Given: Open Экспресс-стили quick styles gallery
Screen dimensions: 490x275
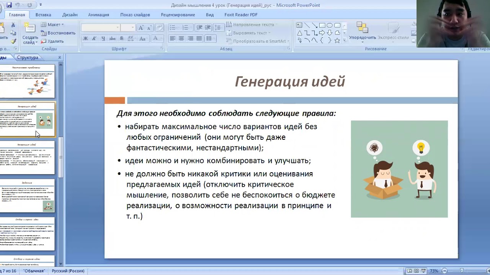Looking at the screenshot, I should [x=393, y=31].
